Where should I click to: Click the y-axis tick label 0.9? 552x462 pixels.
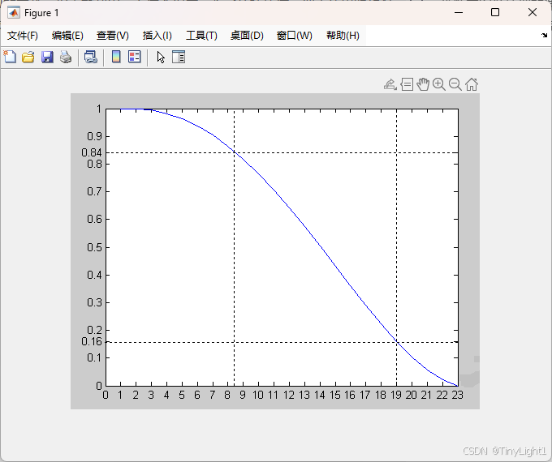point(94,136)
